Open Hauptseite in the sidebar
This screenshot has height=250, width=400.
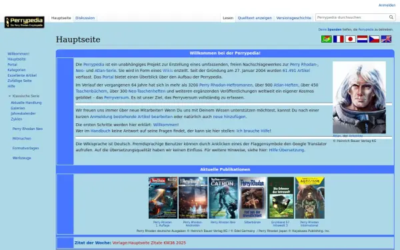click(17, 59)
